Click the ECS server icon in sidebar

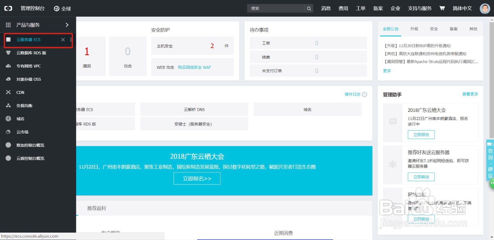[8, 39]
